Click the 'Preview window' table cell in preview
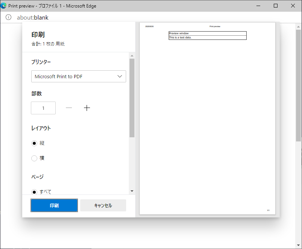The height and width of the screenshot is (249, 302). click(207, 33)
